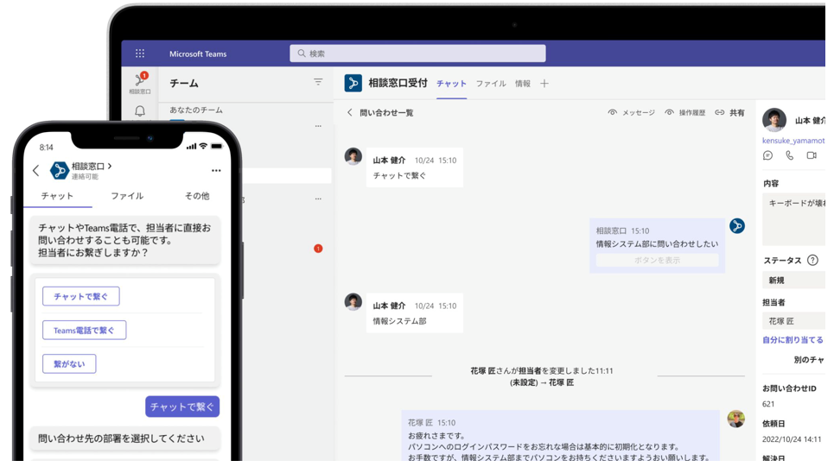This screenshot has height=473, width=834.
Task: Select ファイル tab on phone
Action: coord(127,196)
